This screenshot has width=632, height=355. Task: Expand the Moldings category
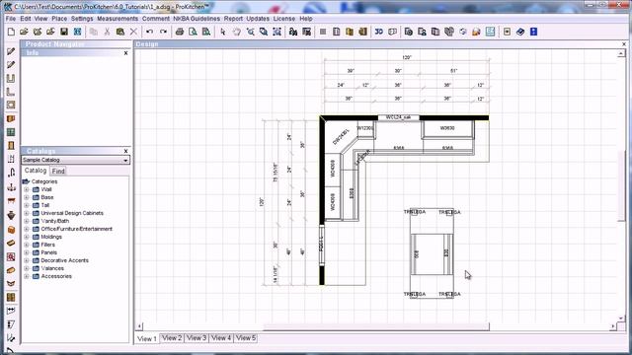[27, 237]
